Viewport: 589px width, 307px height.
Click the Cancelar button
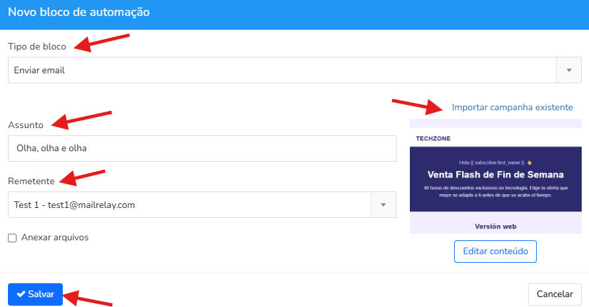click(x=555, y=294)
